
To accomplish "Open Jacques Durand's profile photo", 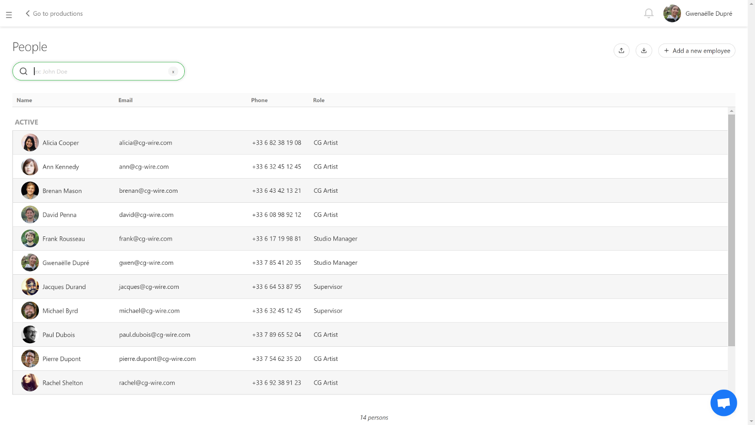I will [30, 287].
